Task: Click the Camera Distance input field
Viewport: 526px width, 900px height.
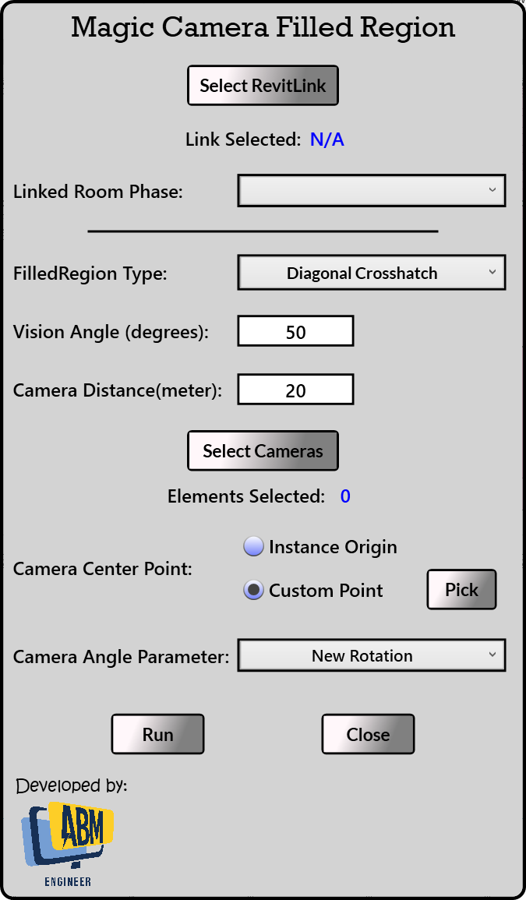Action: click(295, 390)
